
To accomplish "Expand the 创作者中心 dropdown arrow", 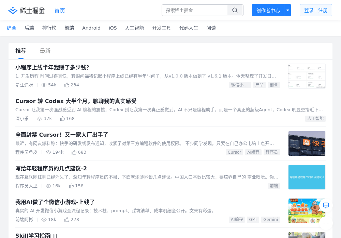I will (x=287, y=10).
